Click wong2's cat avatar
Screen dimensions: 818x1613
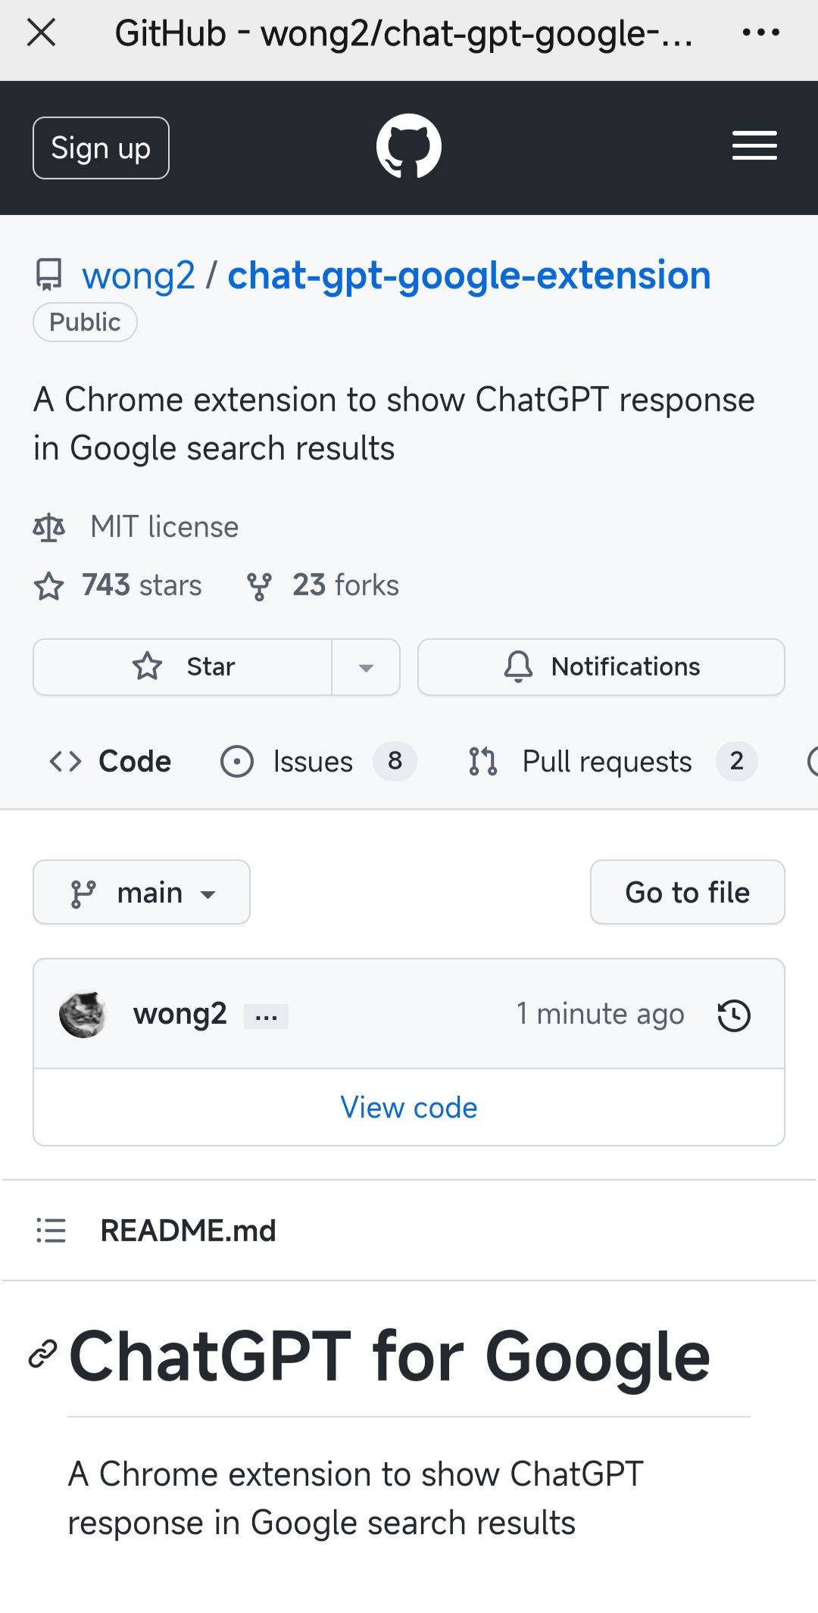coord(83,1014)
